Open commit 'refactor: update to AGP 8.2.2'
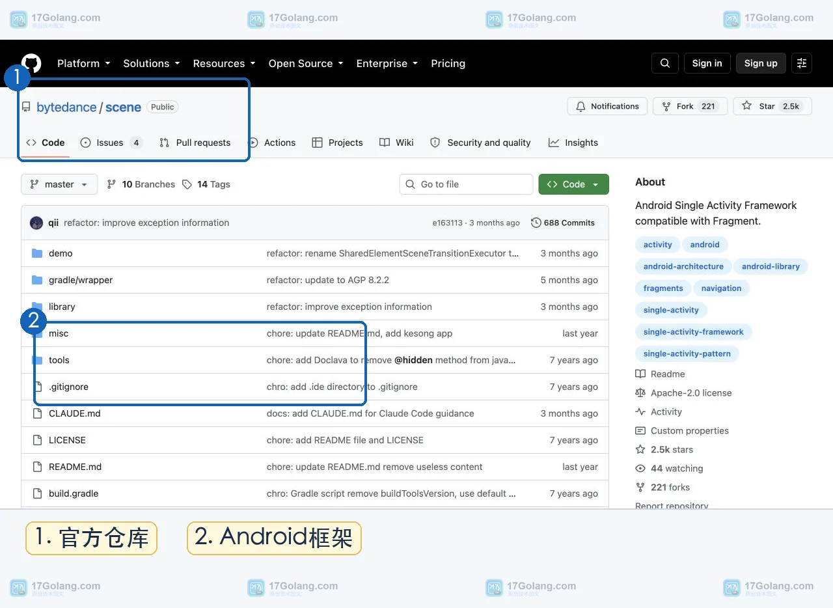Screen dimensions: 833x608 pos(328,280)
